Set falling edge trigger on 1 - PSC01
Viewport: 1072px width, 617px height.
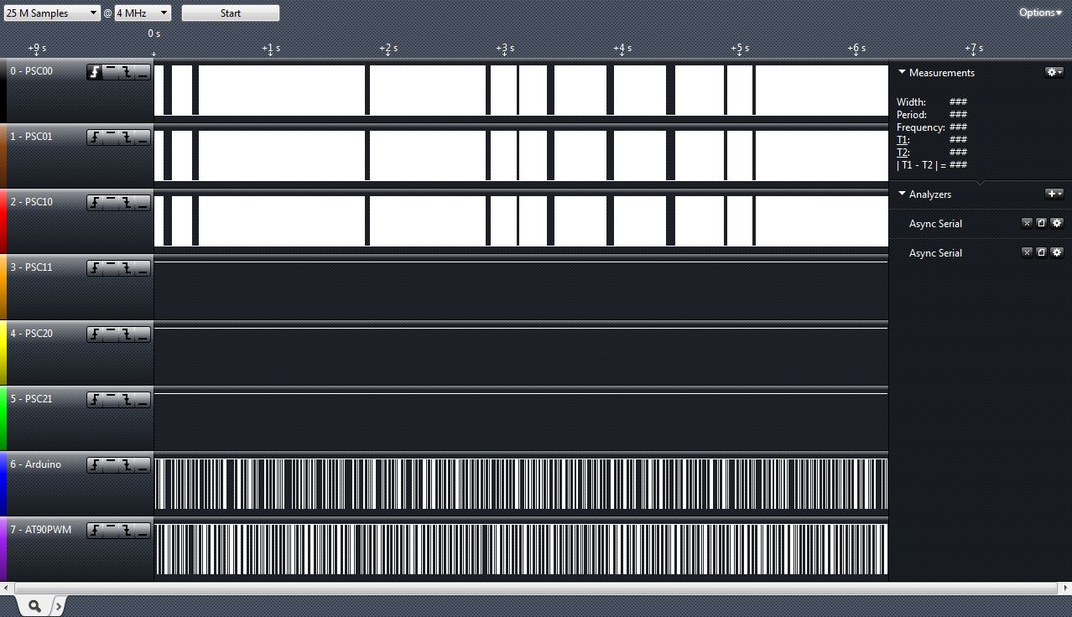[127, 137]
